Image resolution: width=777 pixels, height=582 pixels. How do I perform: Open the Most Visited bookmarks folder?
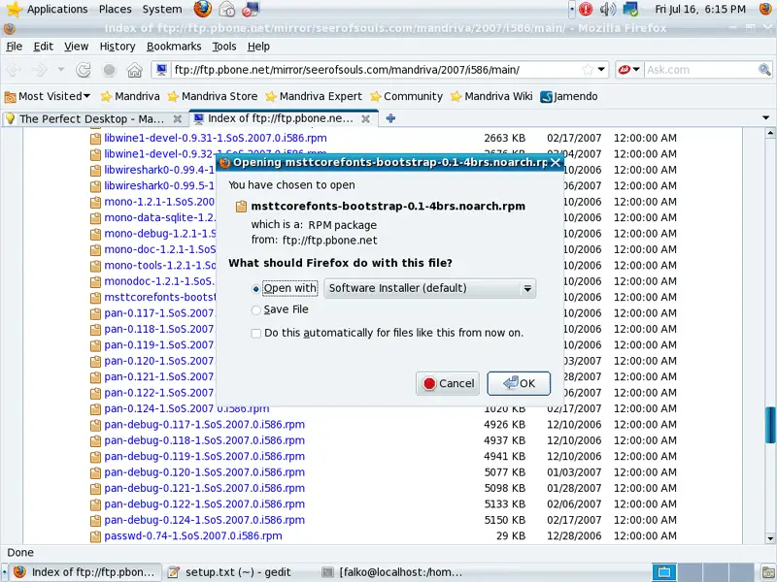click(x=48, y=96)
